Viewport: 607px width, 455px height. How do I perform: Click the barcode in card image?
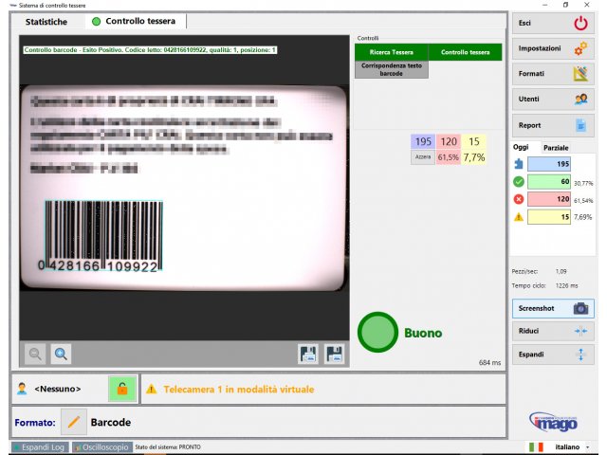click(103, 234)
